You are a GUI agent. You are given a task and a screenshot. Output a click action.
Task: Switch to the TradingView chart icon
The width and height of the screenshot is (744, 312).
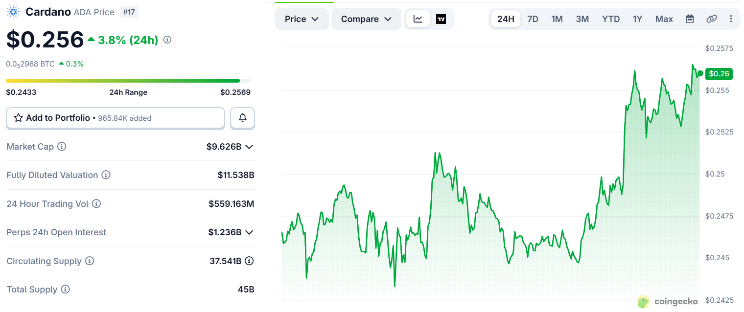point(441,19)
